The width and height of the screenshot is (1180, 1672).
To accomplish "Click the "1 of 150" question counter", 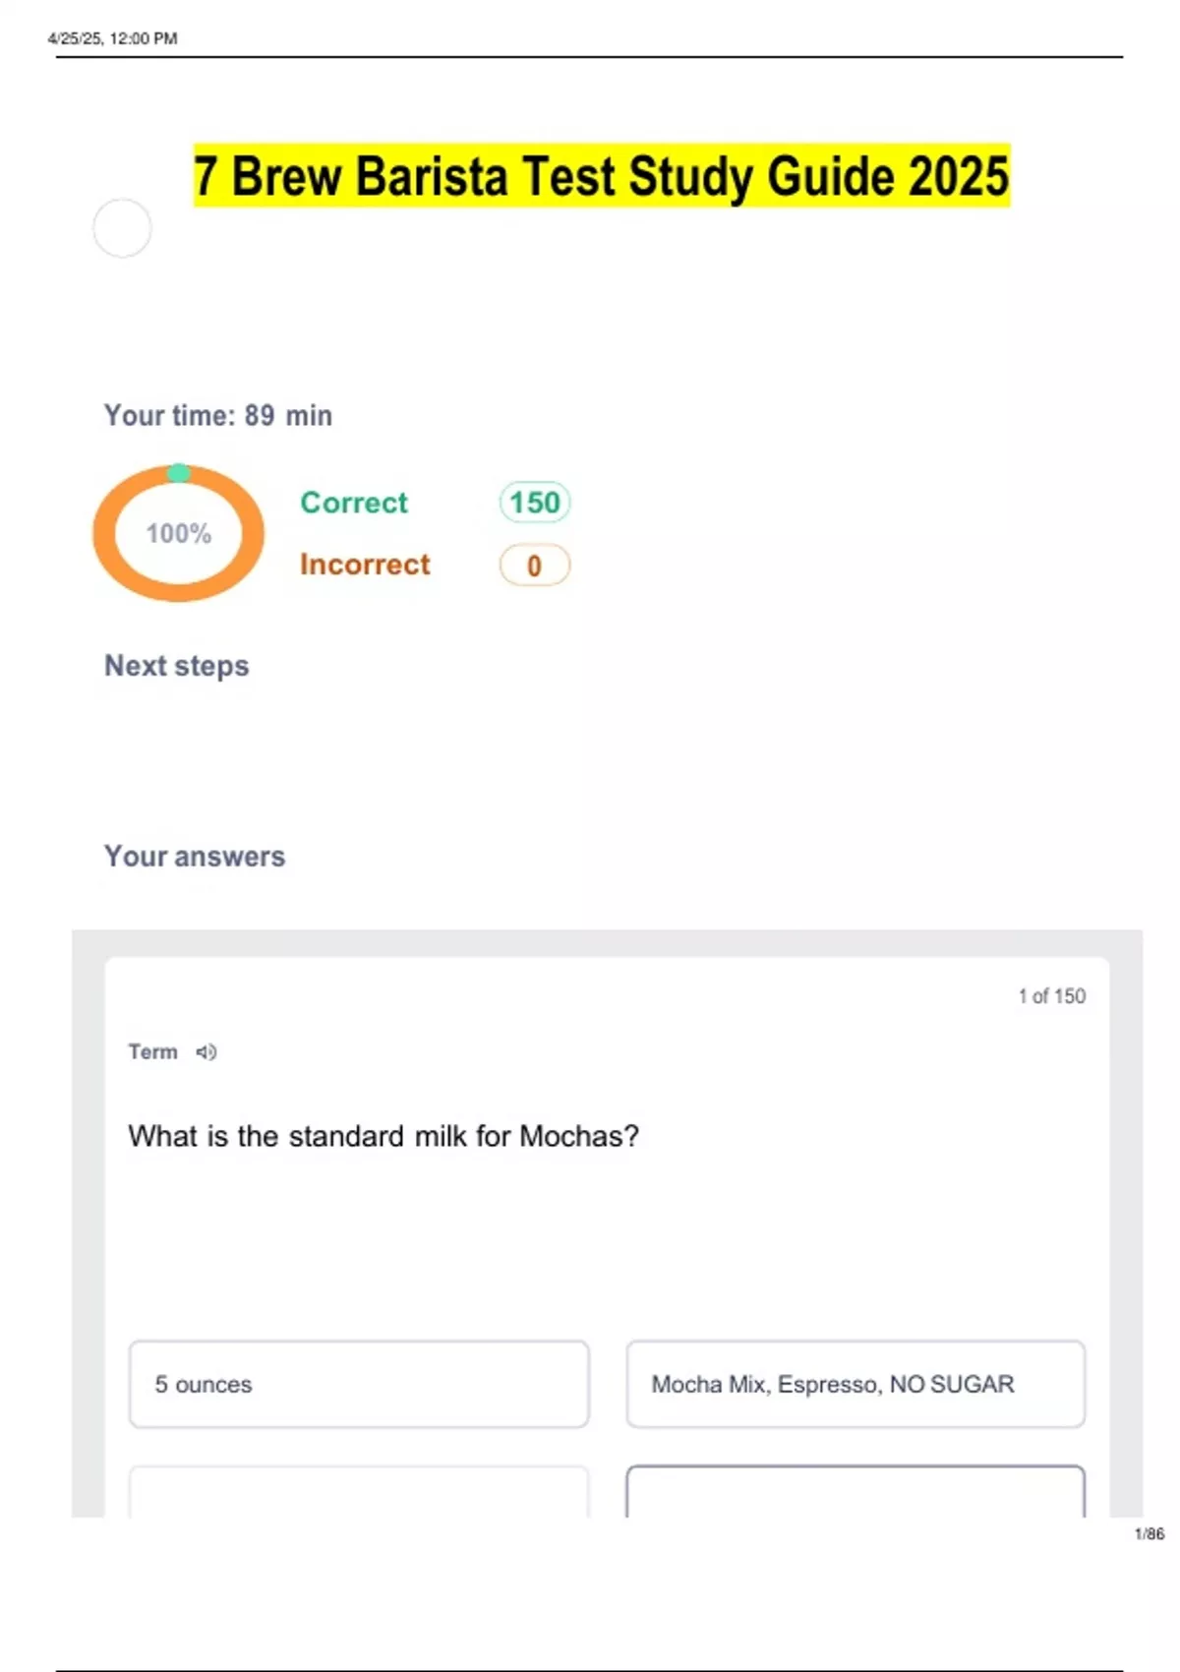I will [1051, 996].
